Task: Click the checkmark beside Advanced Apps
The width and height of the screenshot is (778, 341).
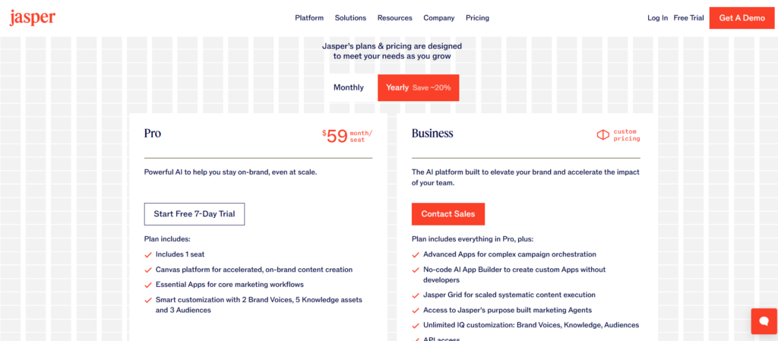Action: pos(416,254)
